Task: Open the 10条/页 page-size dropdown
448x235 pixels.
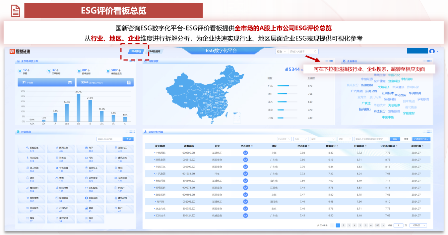Action: pos(418,225)
